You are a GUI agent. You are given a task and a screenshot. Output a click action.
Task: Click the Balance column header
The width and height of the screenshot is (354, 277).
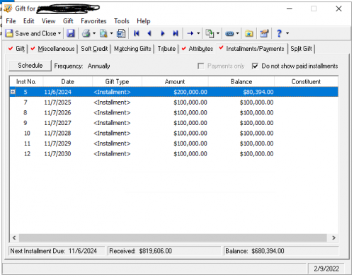click(x=241, y=82)
